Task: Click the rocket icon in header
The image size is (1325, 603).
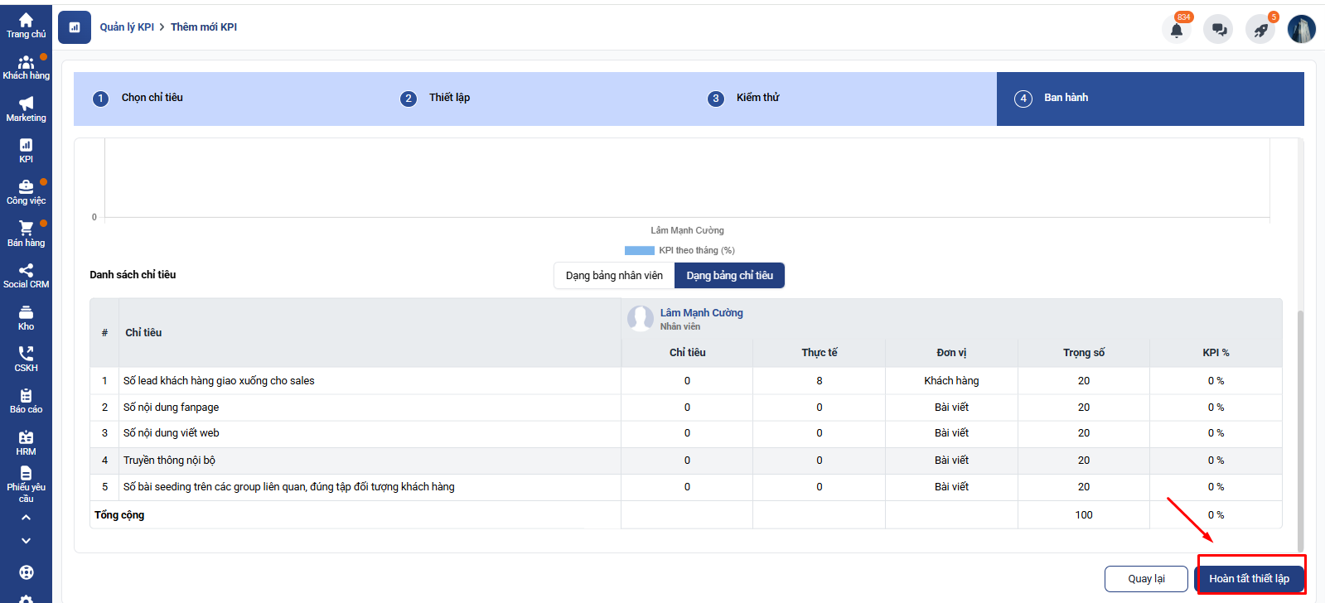Action: (x=1260, y=30)
